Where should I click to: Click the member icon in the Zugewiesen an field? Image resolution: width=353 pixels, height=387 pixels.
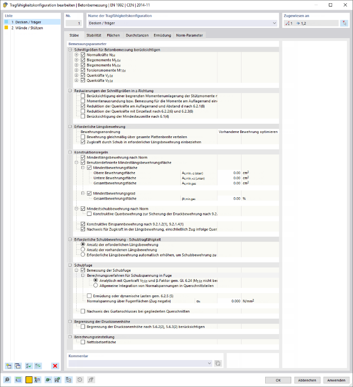pos(288,23)
